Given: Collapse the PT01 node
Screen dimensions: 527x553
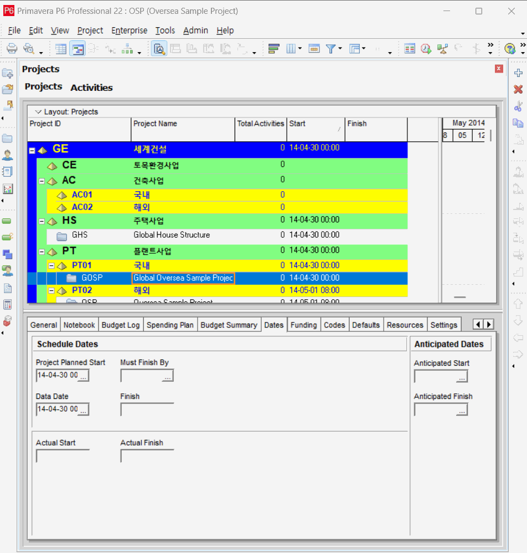Looking at the screenshot, I should click(51, 265).
